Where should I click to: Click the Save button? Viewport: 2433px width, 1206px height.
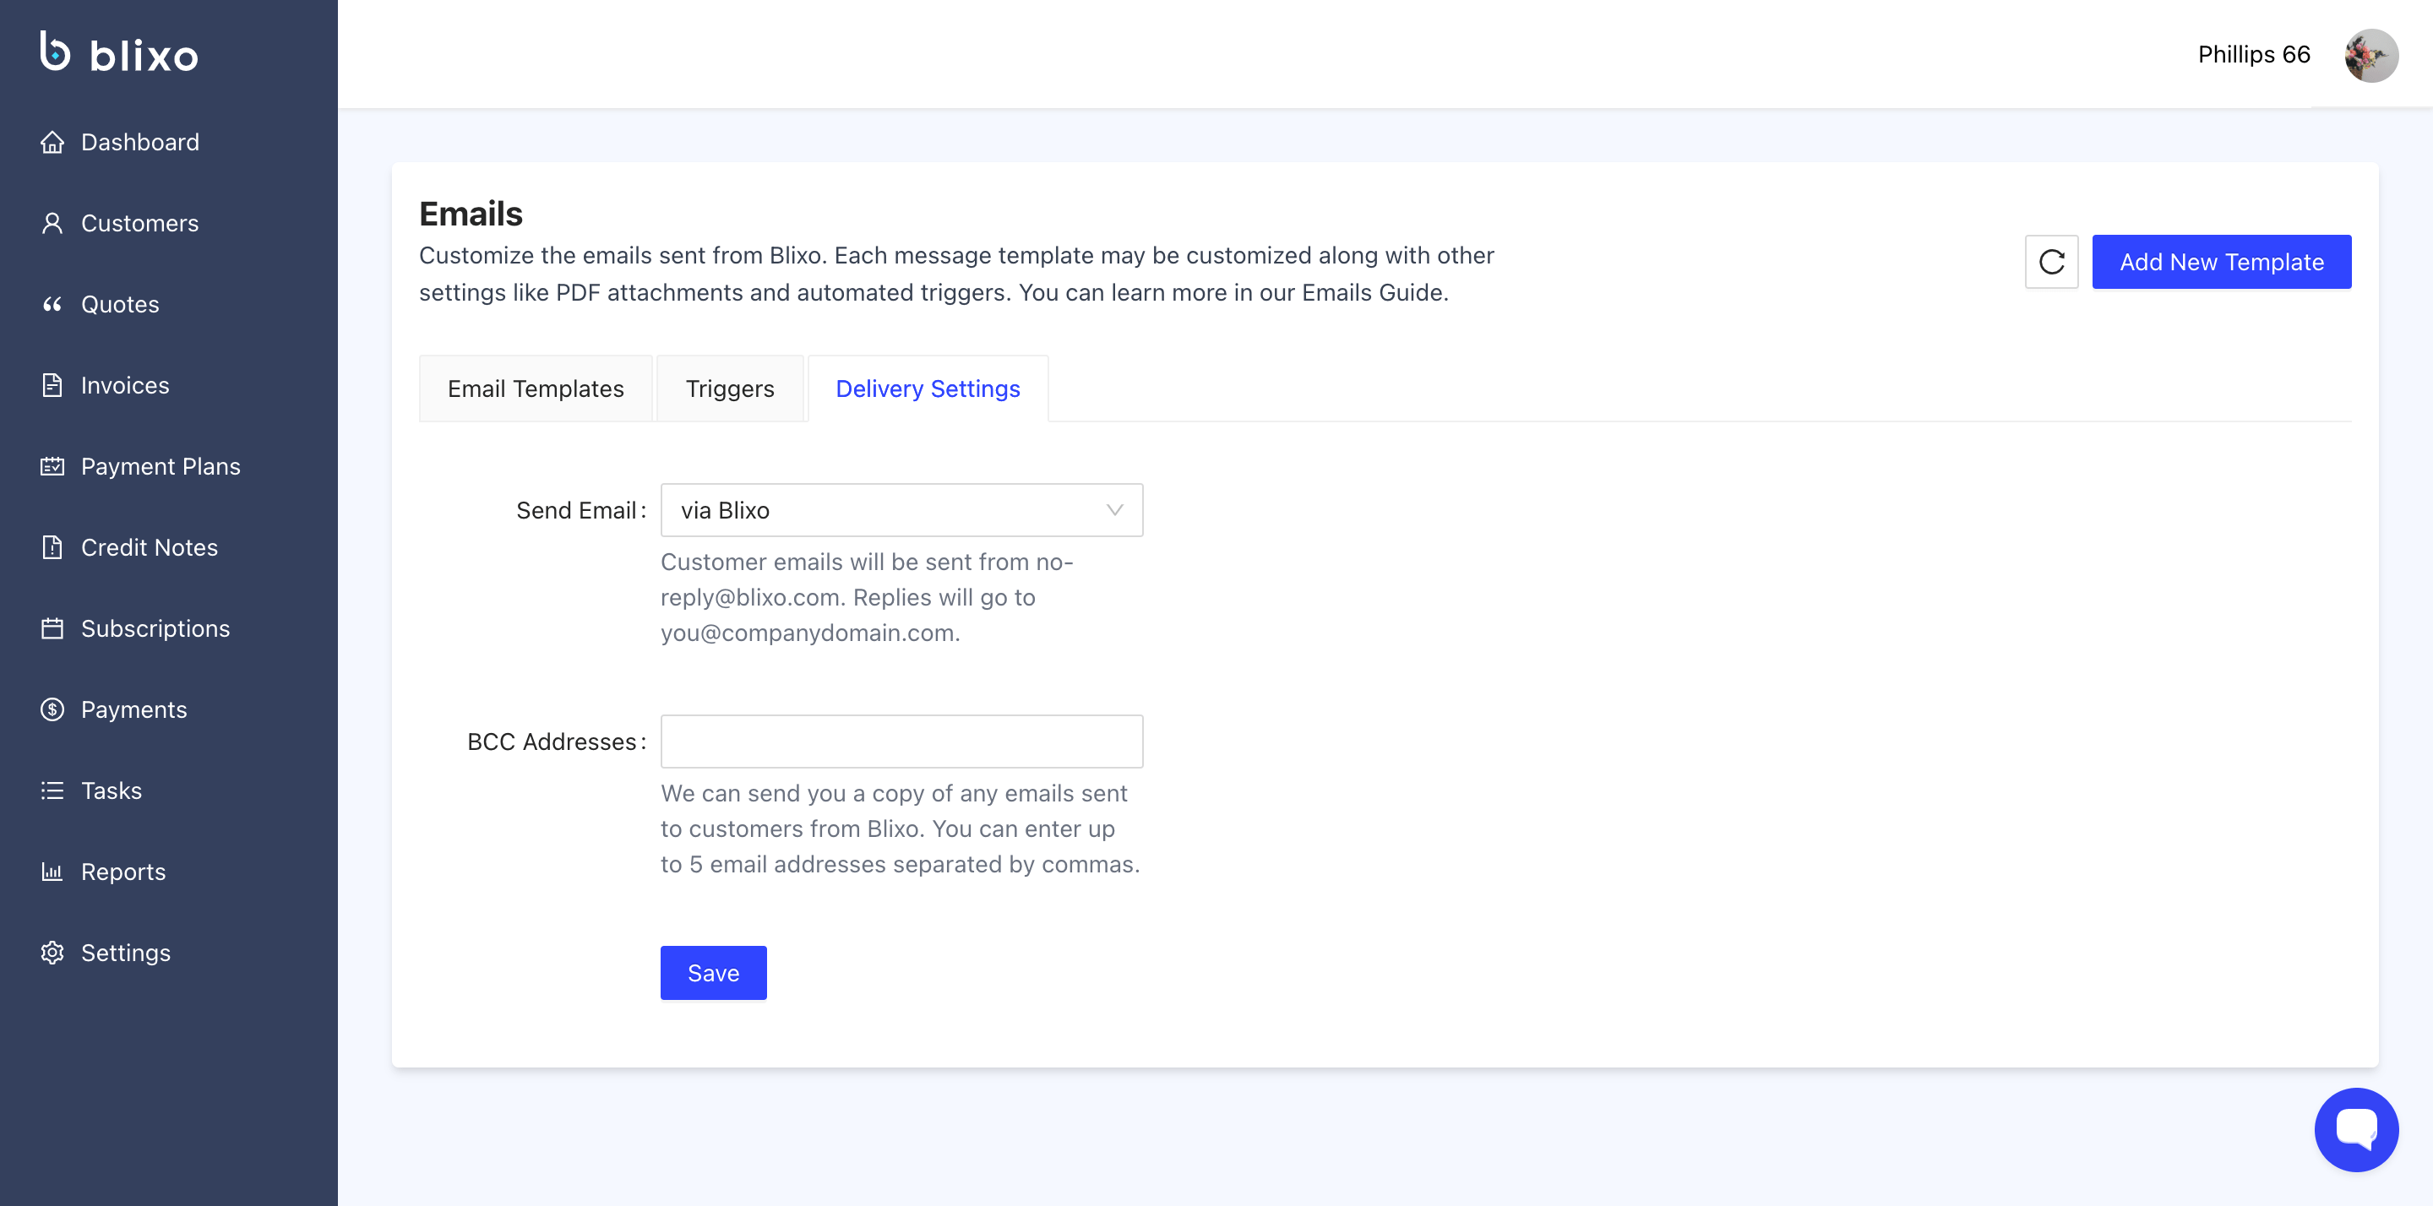(713, 973)
